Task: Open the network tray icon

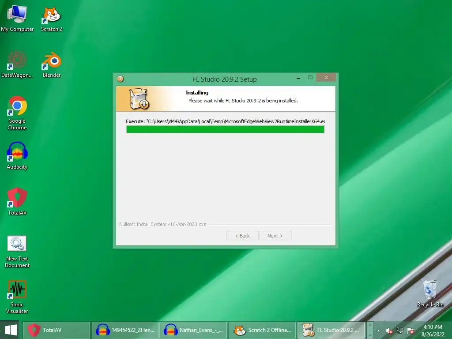Action: click(x=400, y=331)
